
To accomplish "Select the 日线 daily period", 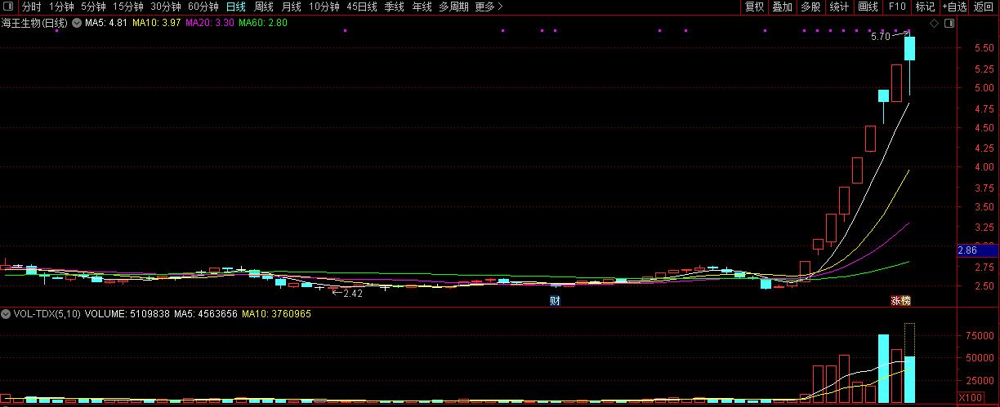I will coord(235,7).
